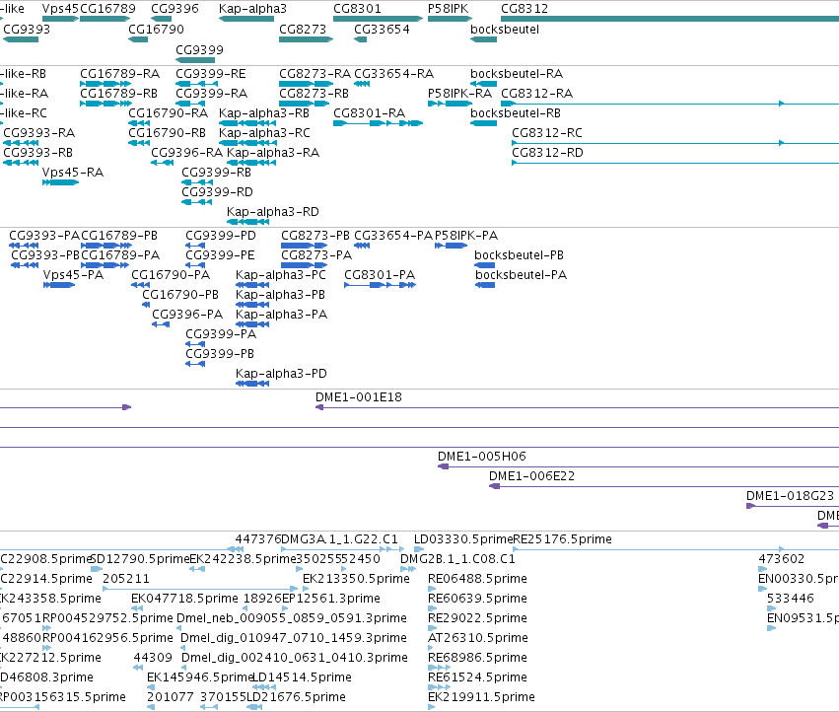This screenshot has width=839, height=712.
Task: Click EST AT26310.5prime
Action: tap(430, 648)
